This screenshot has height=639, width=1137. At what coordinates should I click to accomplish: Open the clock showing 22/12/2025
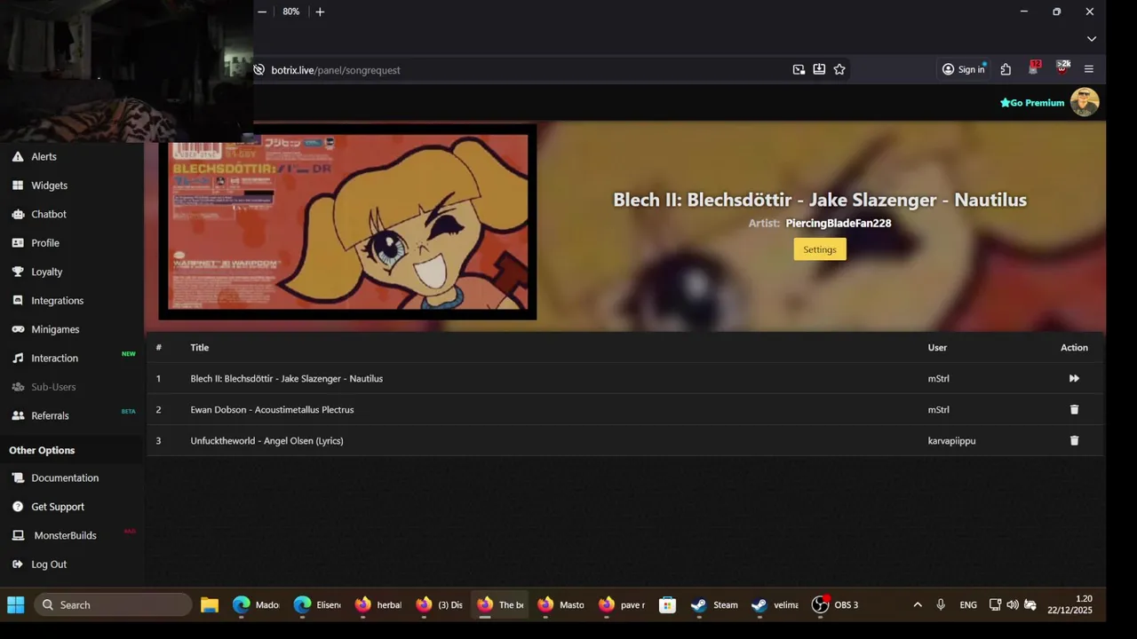pyautogui.click(x=1069, y=605)
